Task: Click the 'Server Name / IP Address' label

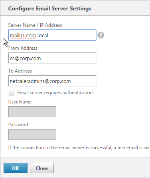Action: click(x=35, y=25)
